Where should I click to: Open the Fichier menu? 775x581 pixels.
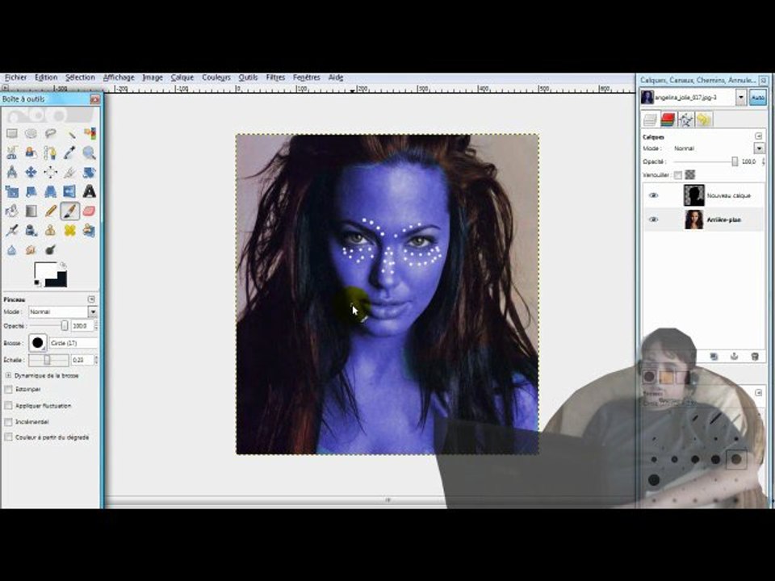point(16,77)
